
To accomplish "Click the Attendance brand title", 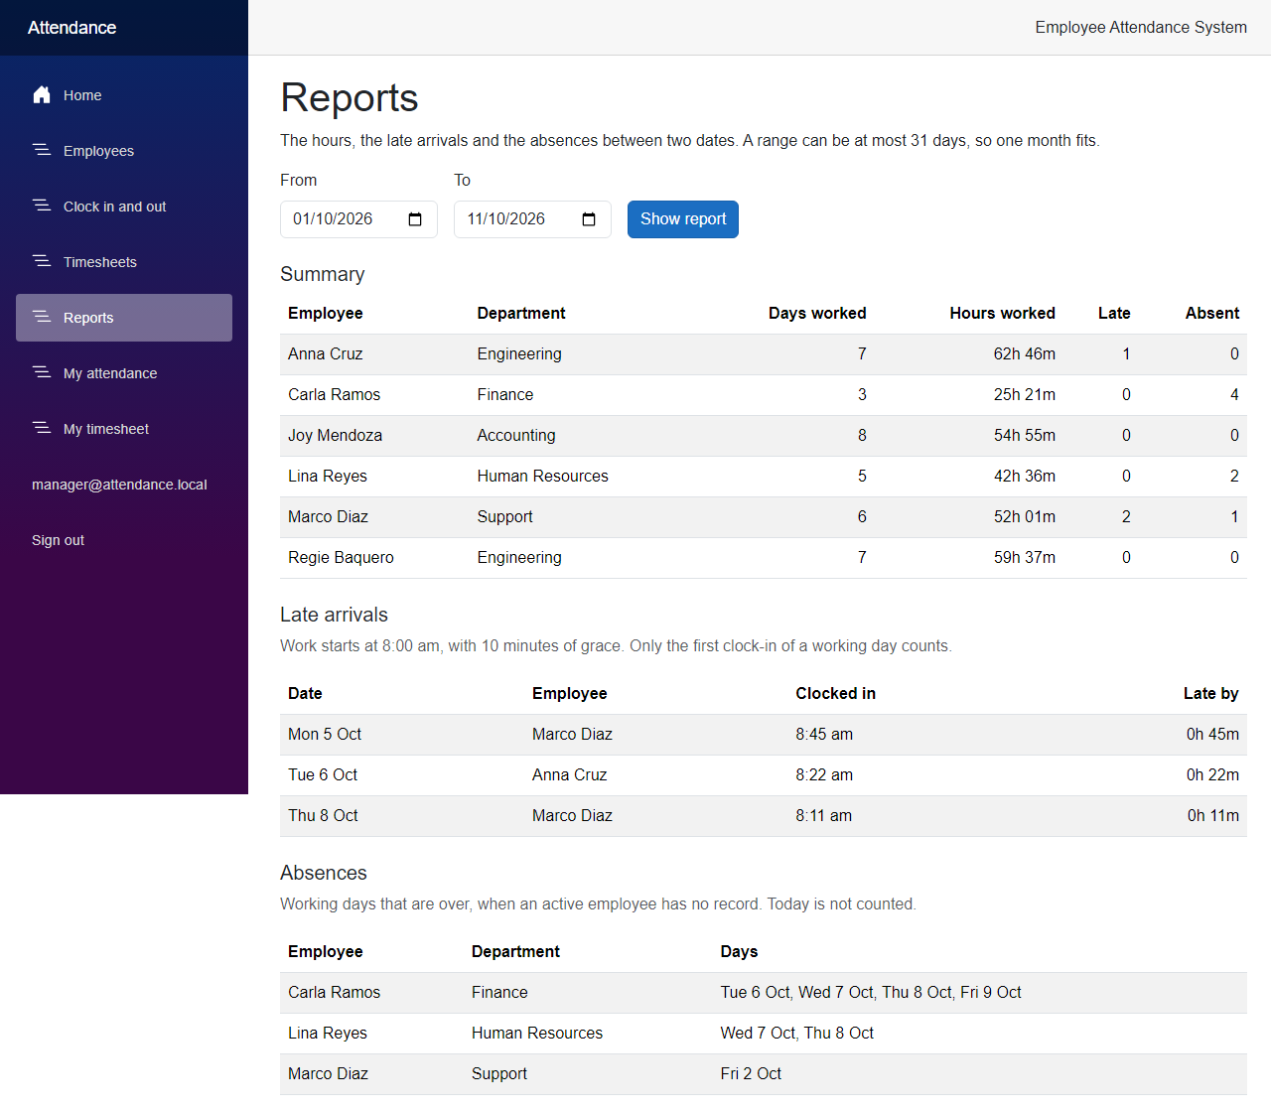I will tap(71, 28).
